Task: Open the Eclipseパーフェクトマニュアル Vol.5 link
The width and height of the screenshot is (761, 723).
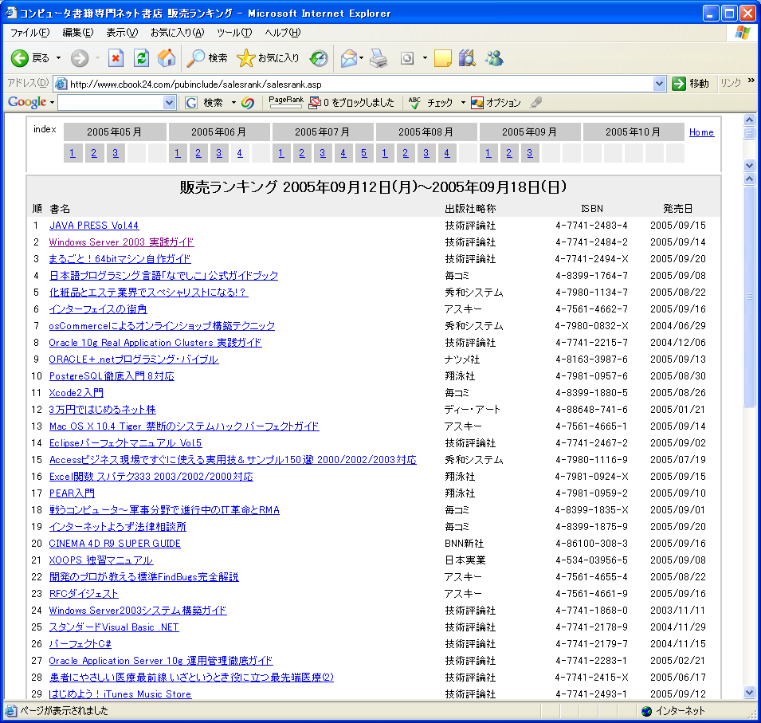Action: click(125, 443)
